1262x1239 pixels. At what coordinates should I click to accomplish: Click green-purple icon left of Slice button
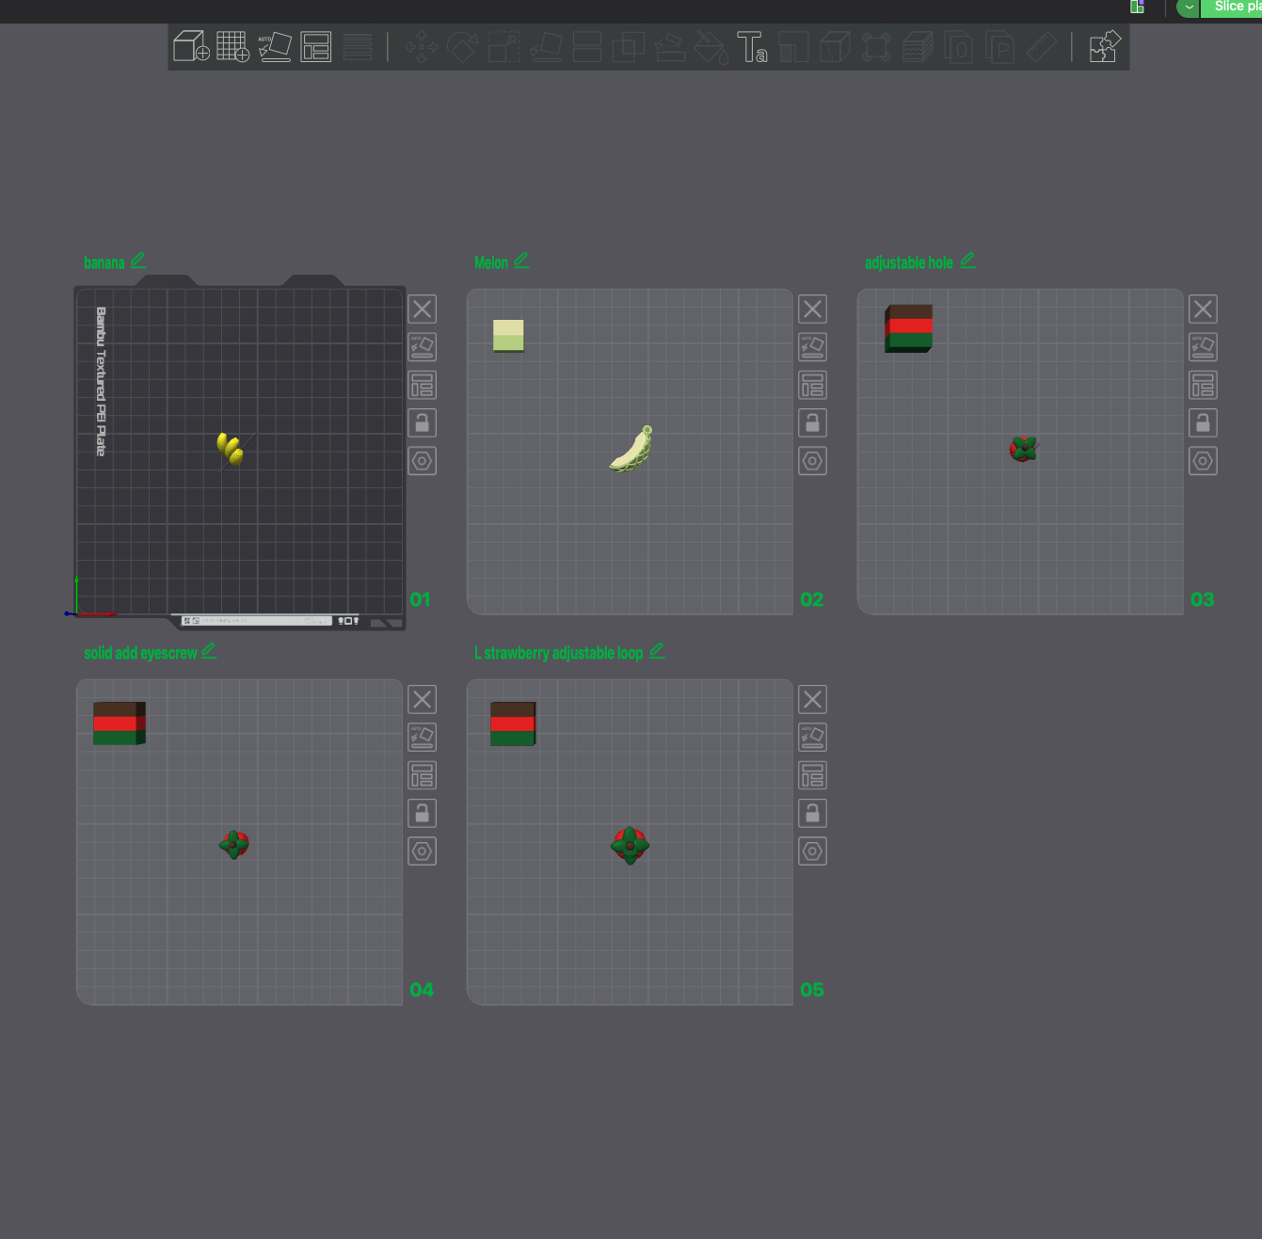tap(1137, 7)
